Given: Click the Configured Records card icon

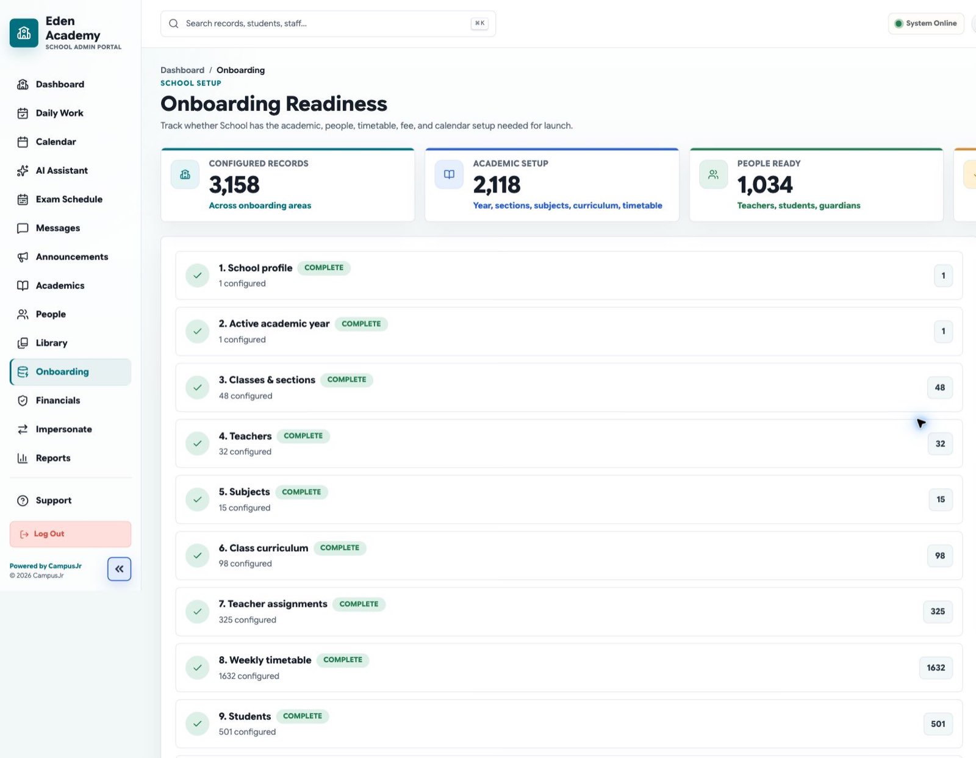Looking at the screenshot, I should click(185, 174).
